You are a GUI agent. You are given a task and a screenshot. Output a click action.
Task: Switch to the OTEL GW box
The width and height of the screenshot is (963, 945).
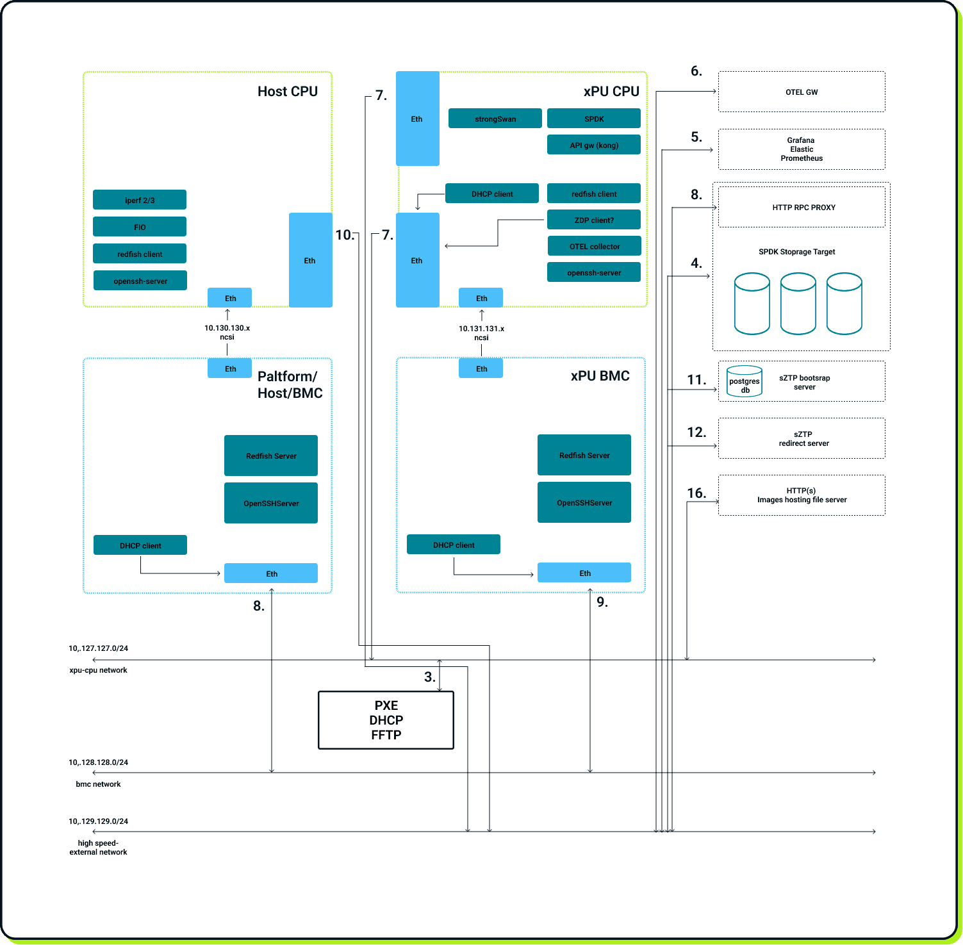pyautogui.click(x=801, y=92)
